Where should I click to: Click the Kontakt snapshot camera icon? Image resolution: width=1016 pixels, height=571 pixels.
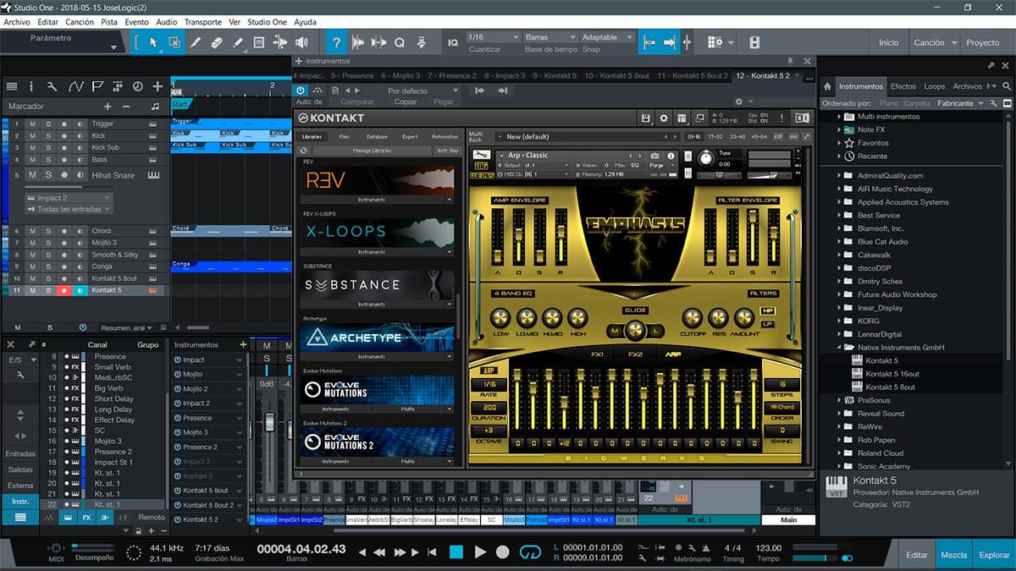click(654, 156)
